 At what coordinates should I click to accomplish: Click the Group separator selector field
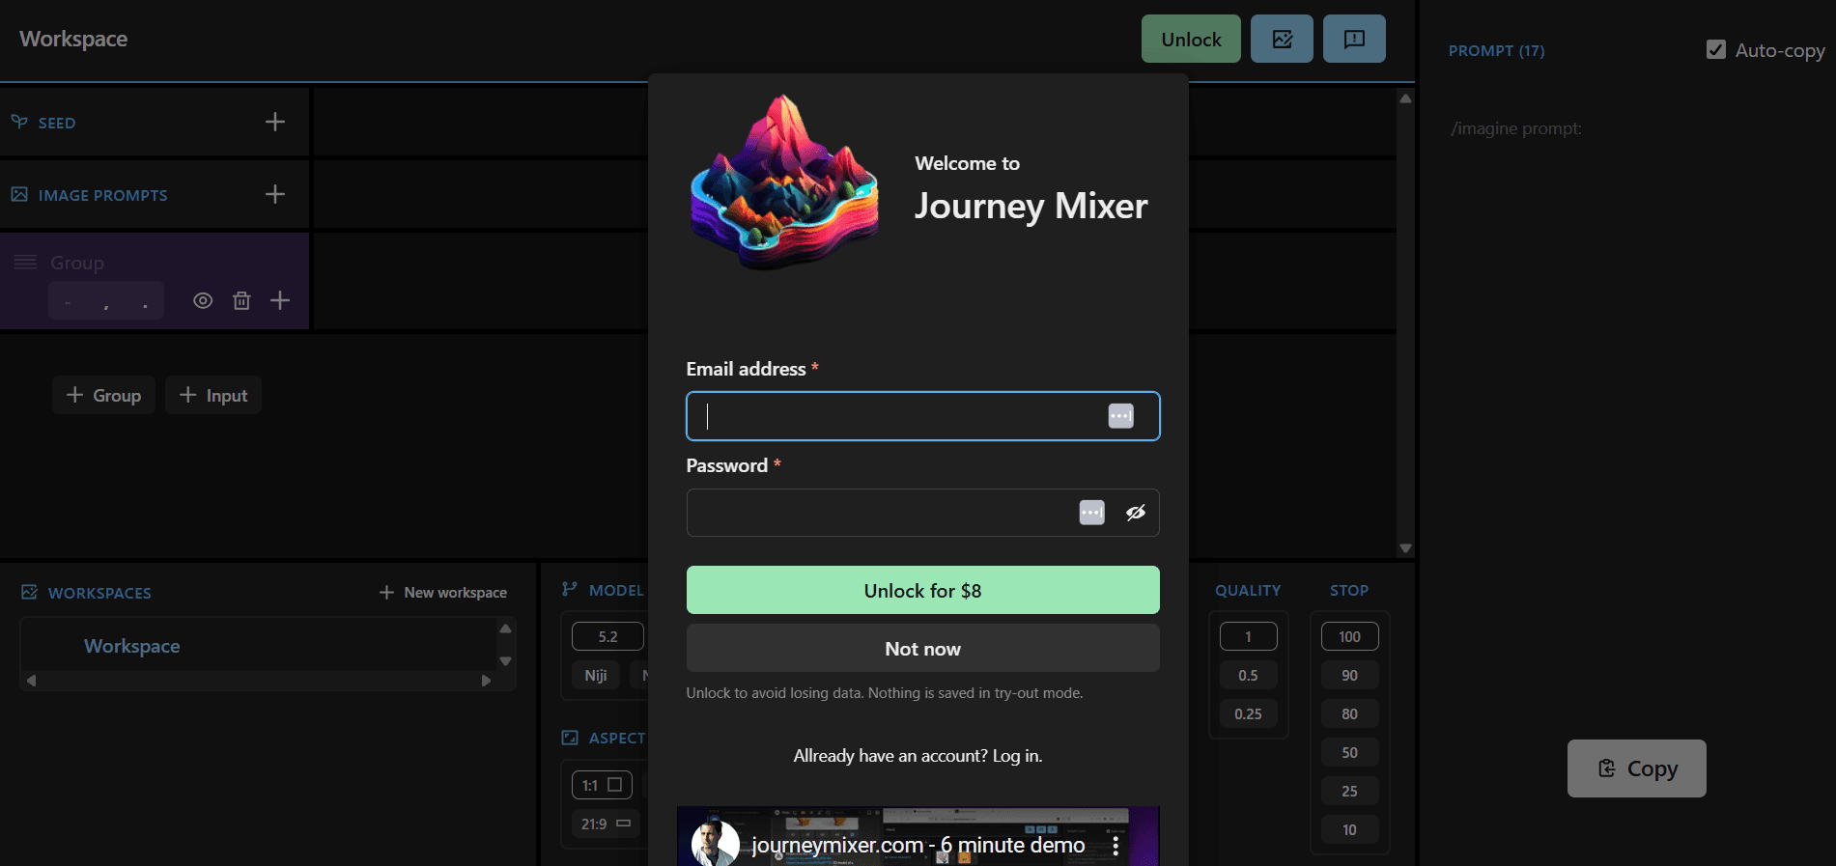(x=106, y=300)
